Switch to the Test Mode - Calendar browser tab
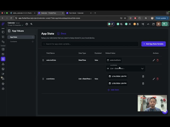 click(76, 13)
